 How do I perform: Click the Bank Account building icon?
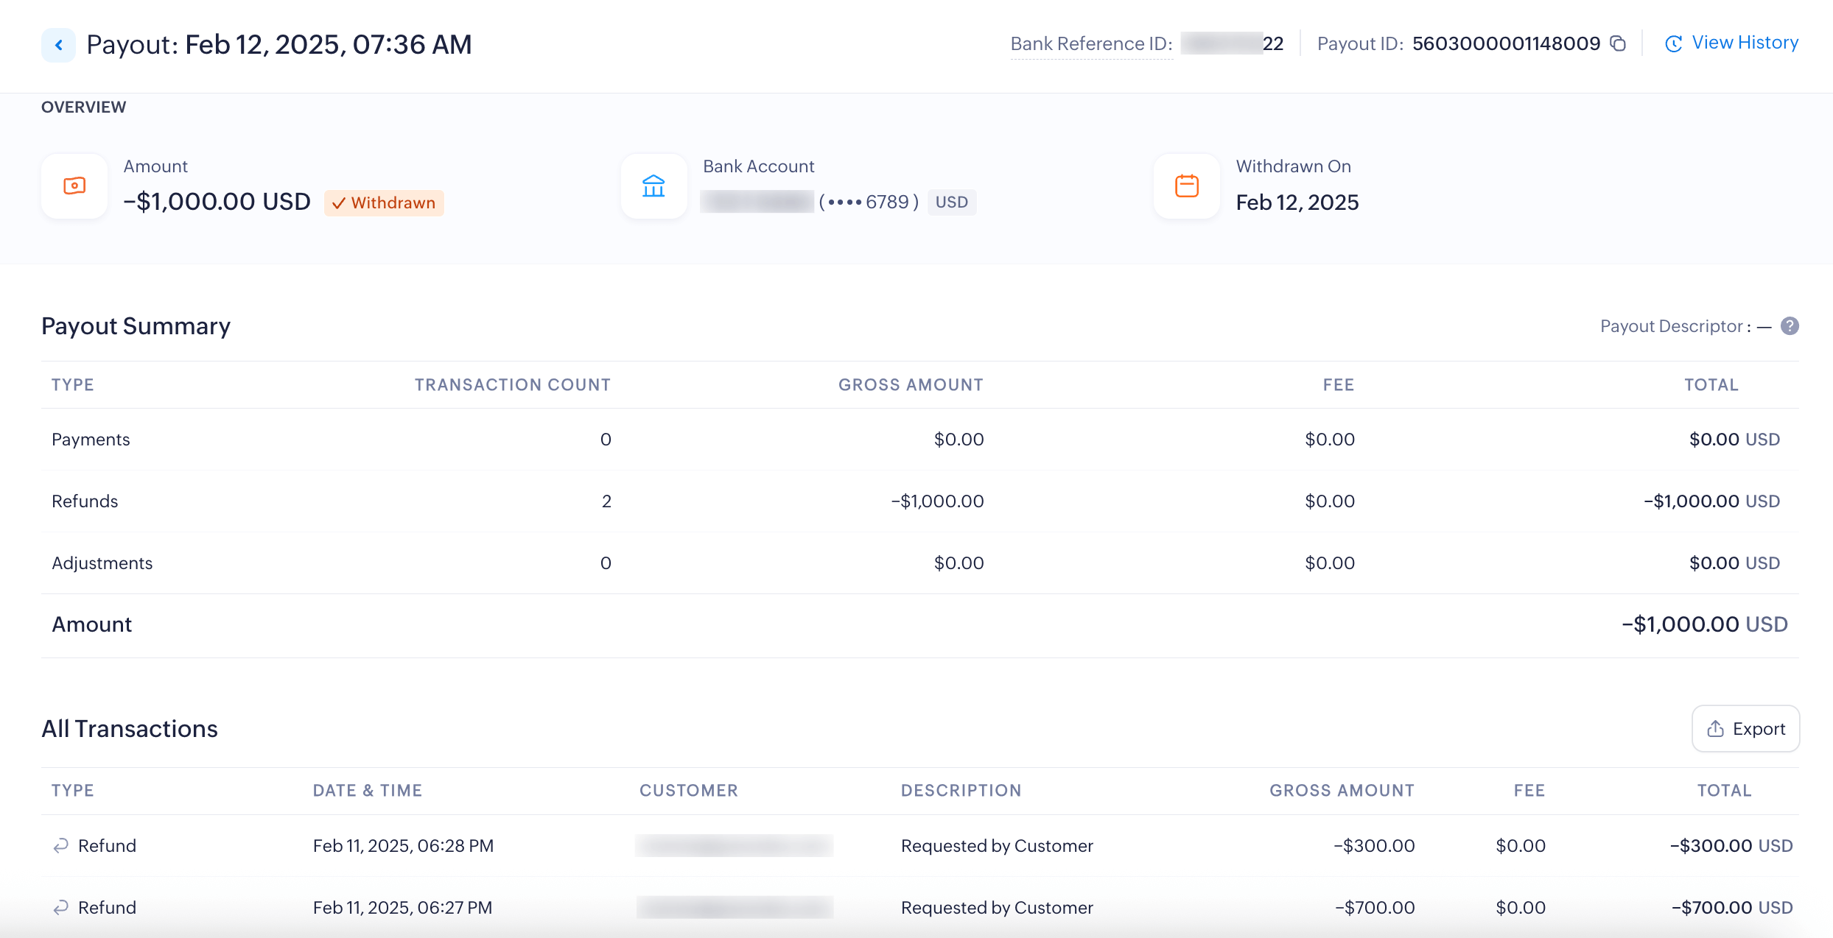click(653, 186)
